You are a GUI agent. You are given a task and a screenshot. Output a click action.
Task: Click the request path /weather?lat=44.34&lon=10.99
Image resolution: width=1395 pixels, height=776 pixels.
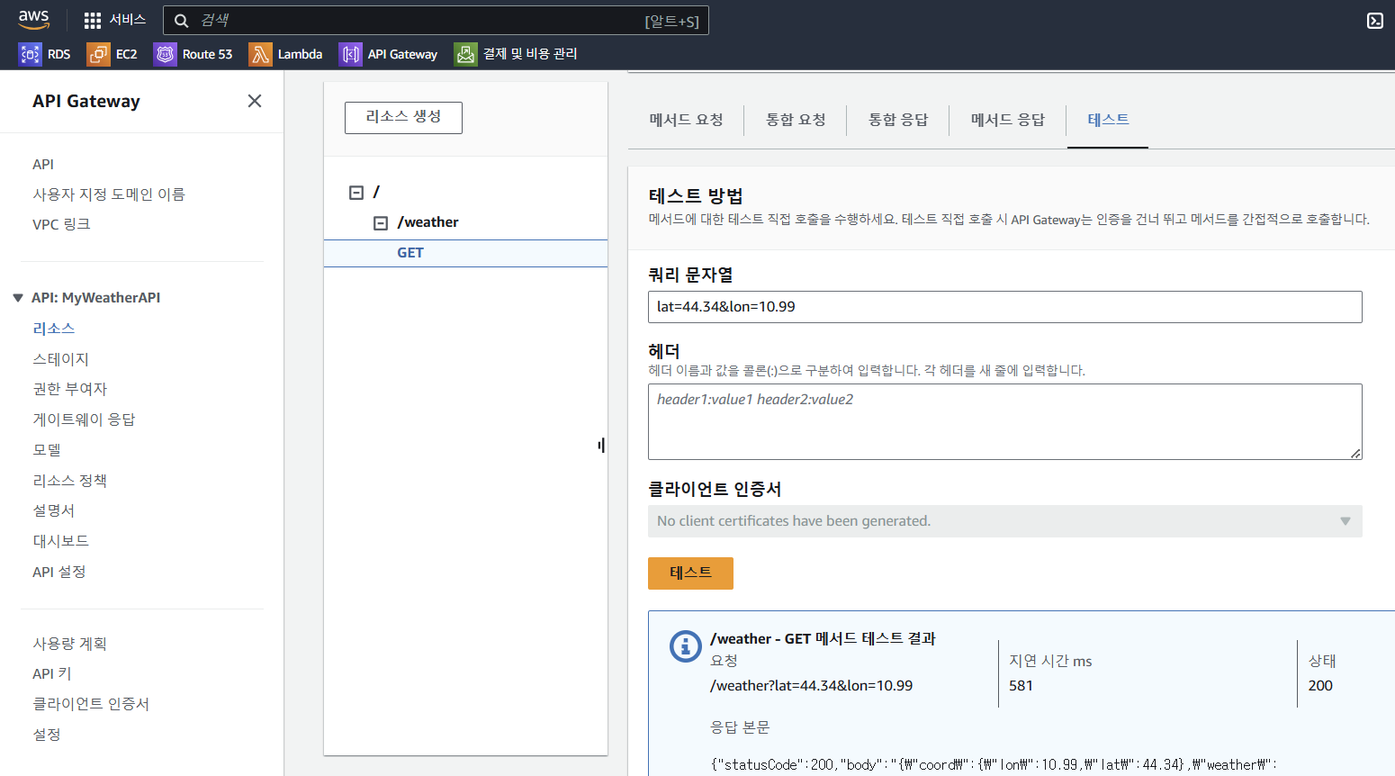[x=811, y=686]
